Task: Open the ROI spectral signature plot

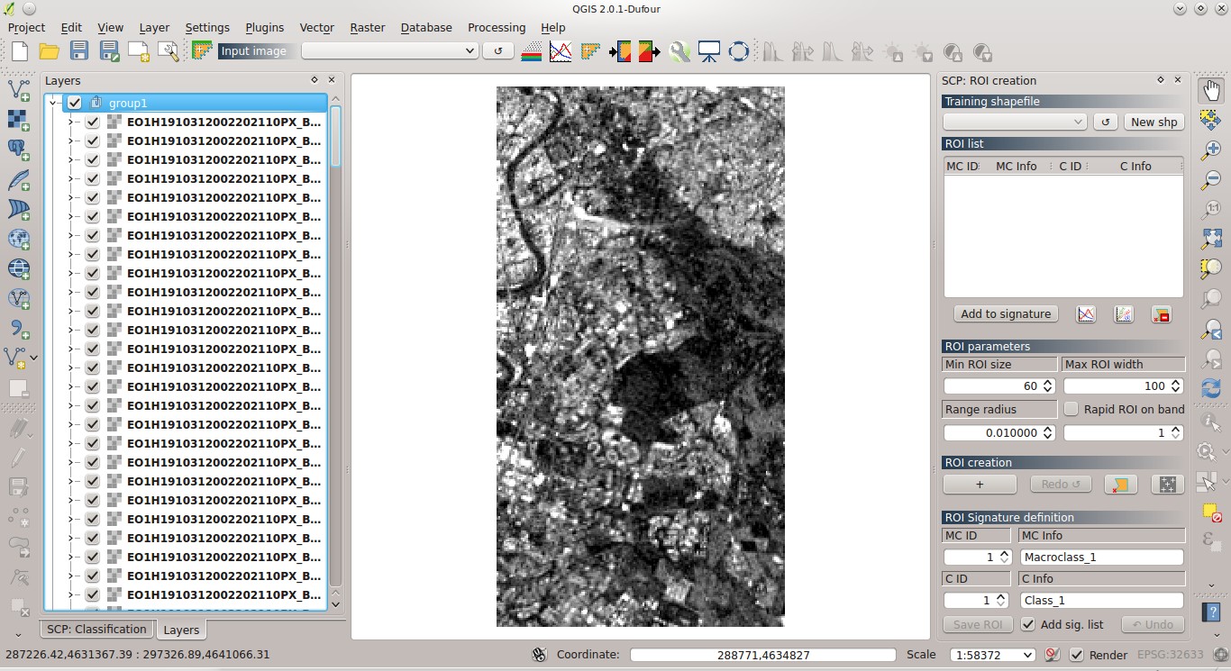Action: point(1085,313)
